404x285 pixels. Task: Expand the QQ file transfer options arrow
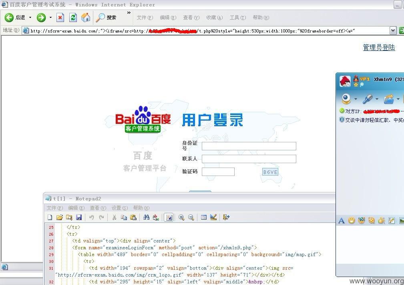(398, 99)
